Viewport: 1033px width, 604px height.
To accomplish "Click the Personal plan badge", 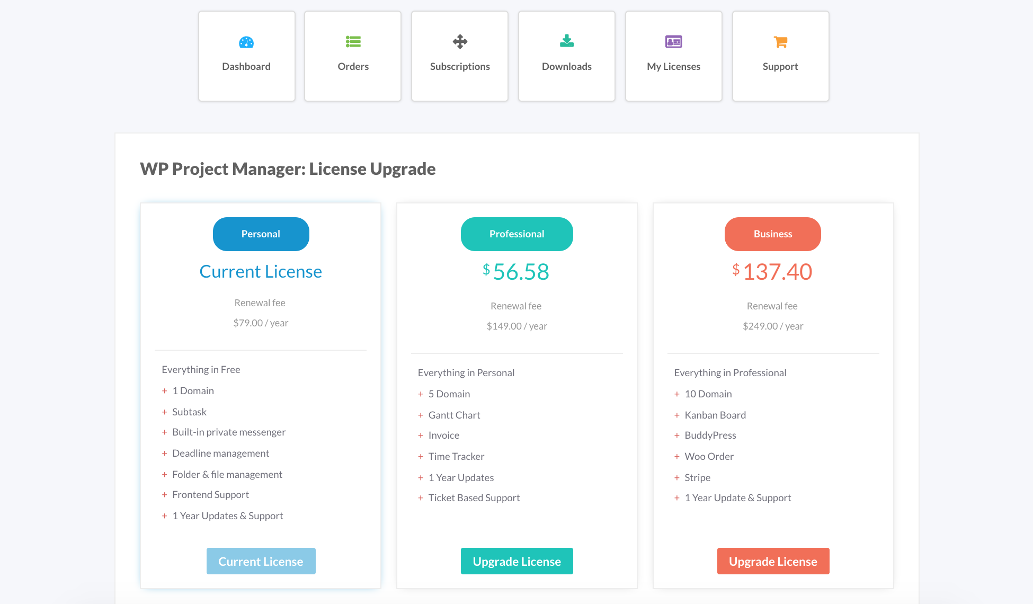I will point(261,234).
